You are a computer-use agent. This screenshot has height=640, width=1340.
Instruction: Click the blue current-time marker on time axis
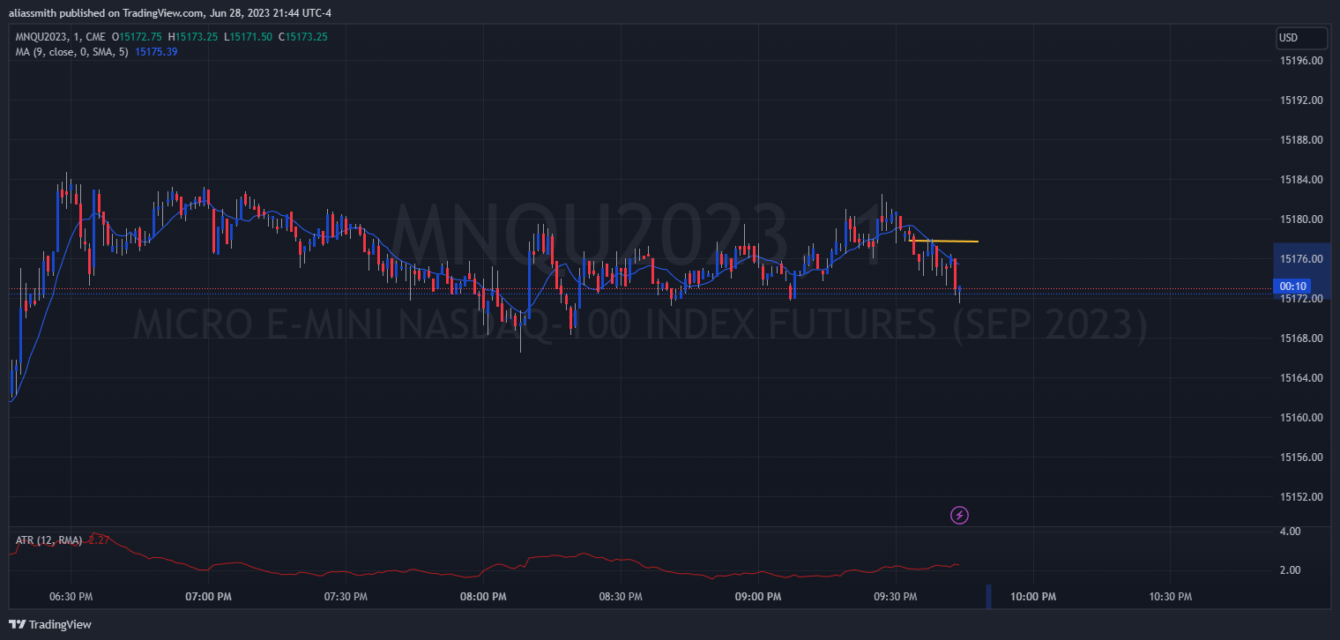[988, 597]
